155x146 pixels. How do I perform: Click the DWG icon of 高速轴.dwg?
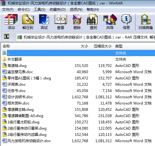[4, 65]
